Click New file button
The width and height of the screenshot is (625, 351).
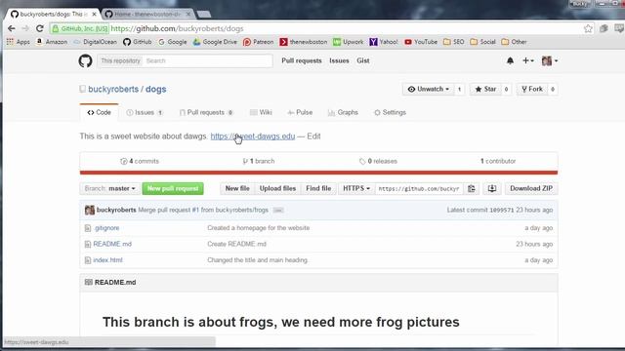[237, 188]
